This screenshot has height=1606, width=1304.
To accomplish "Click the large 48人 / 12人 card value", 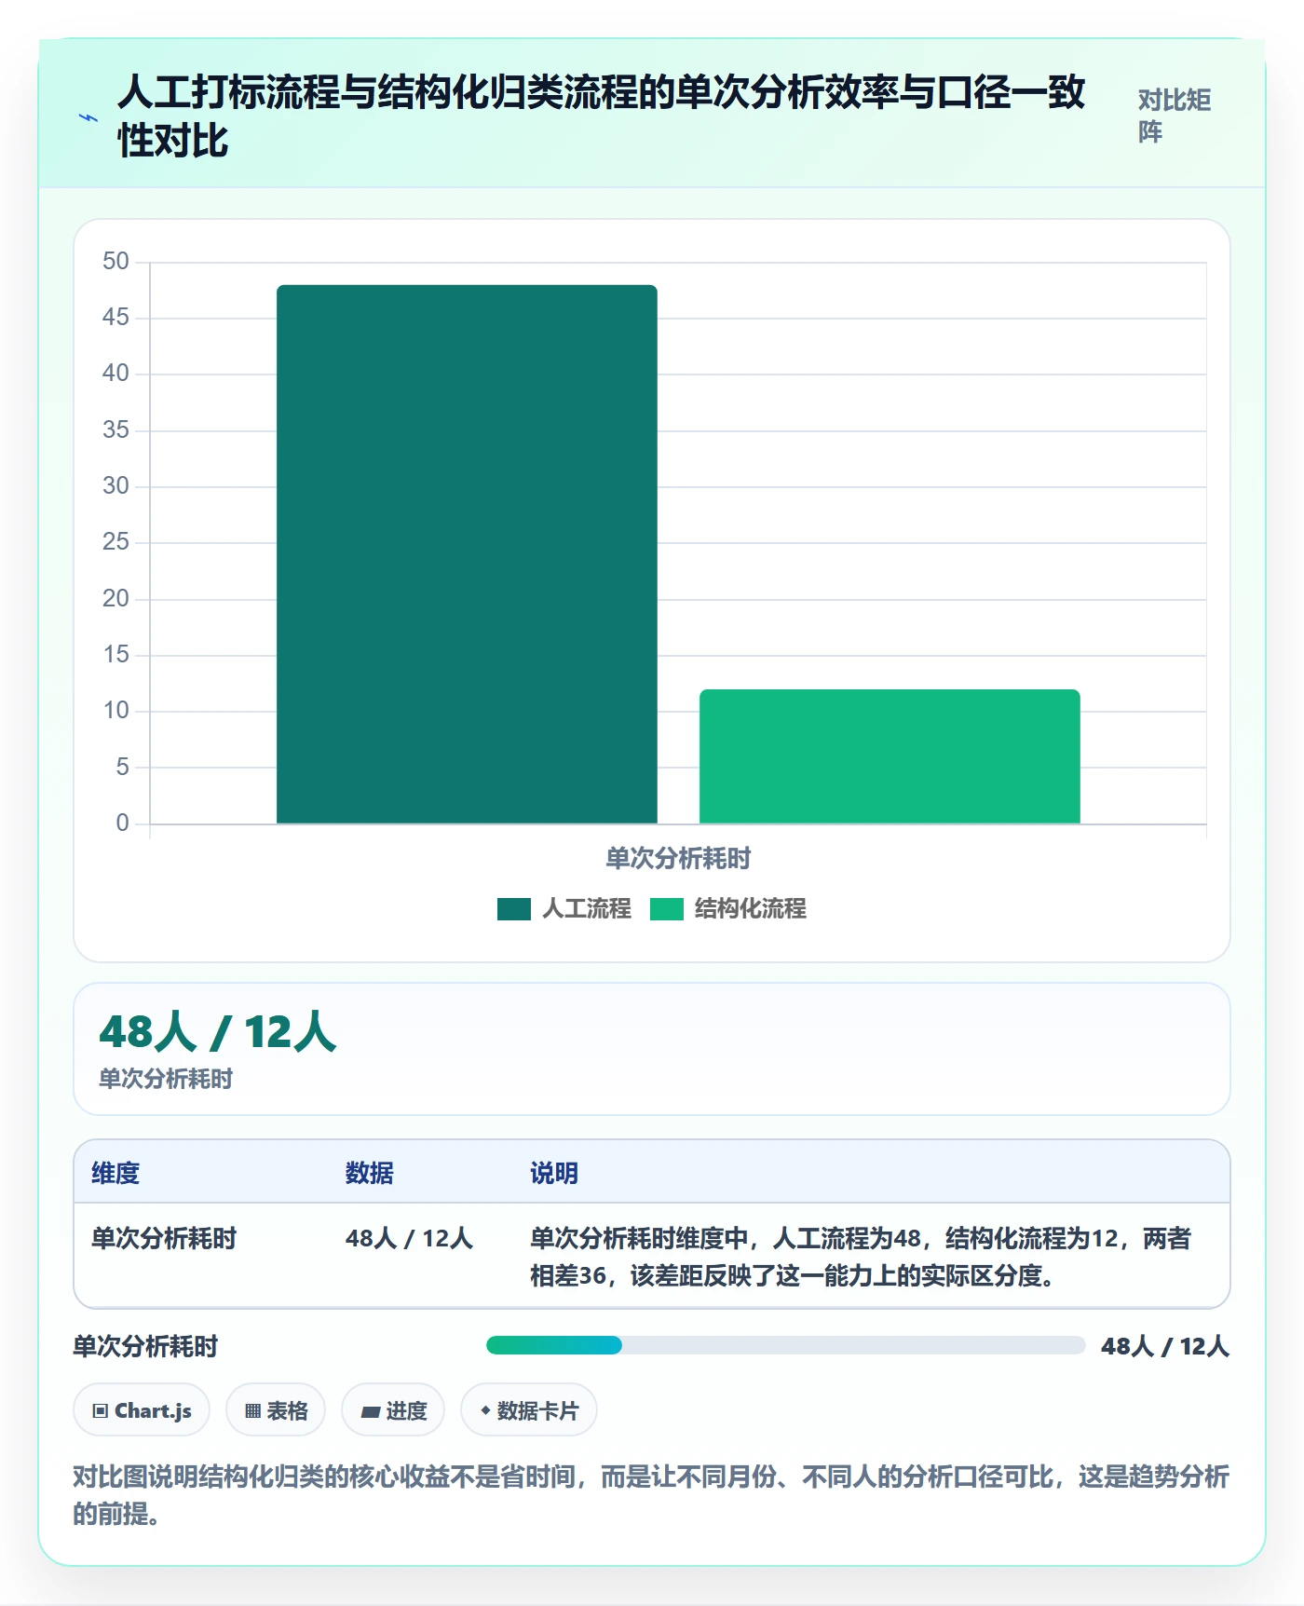I will pos(218,1032).
